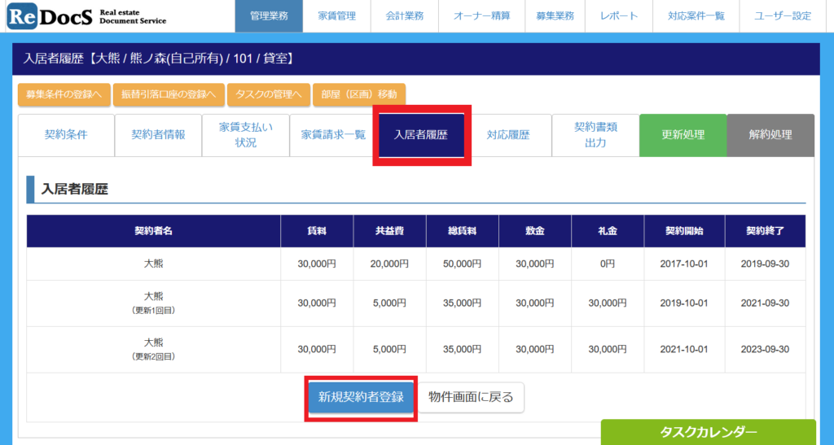Switch to the 契約書類出力 tab
Screen dimensions: 834x445
pyautogui.click(x=595, y=135)
